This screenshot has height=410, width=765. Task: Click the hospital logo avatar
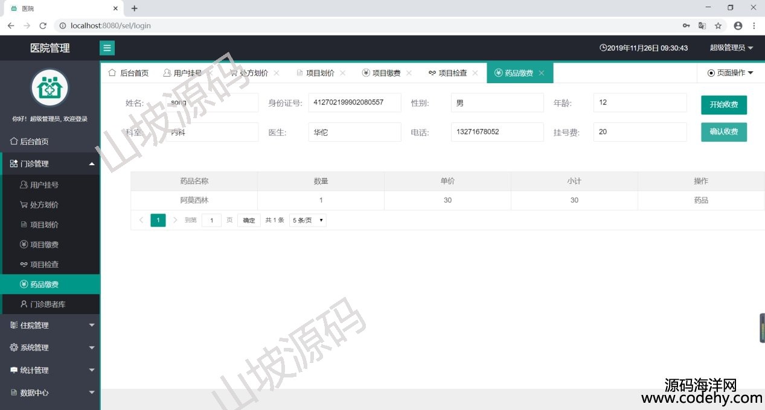pyautogui.click(x=50, y=88)
